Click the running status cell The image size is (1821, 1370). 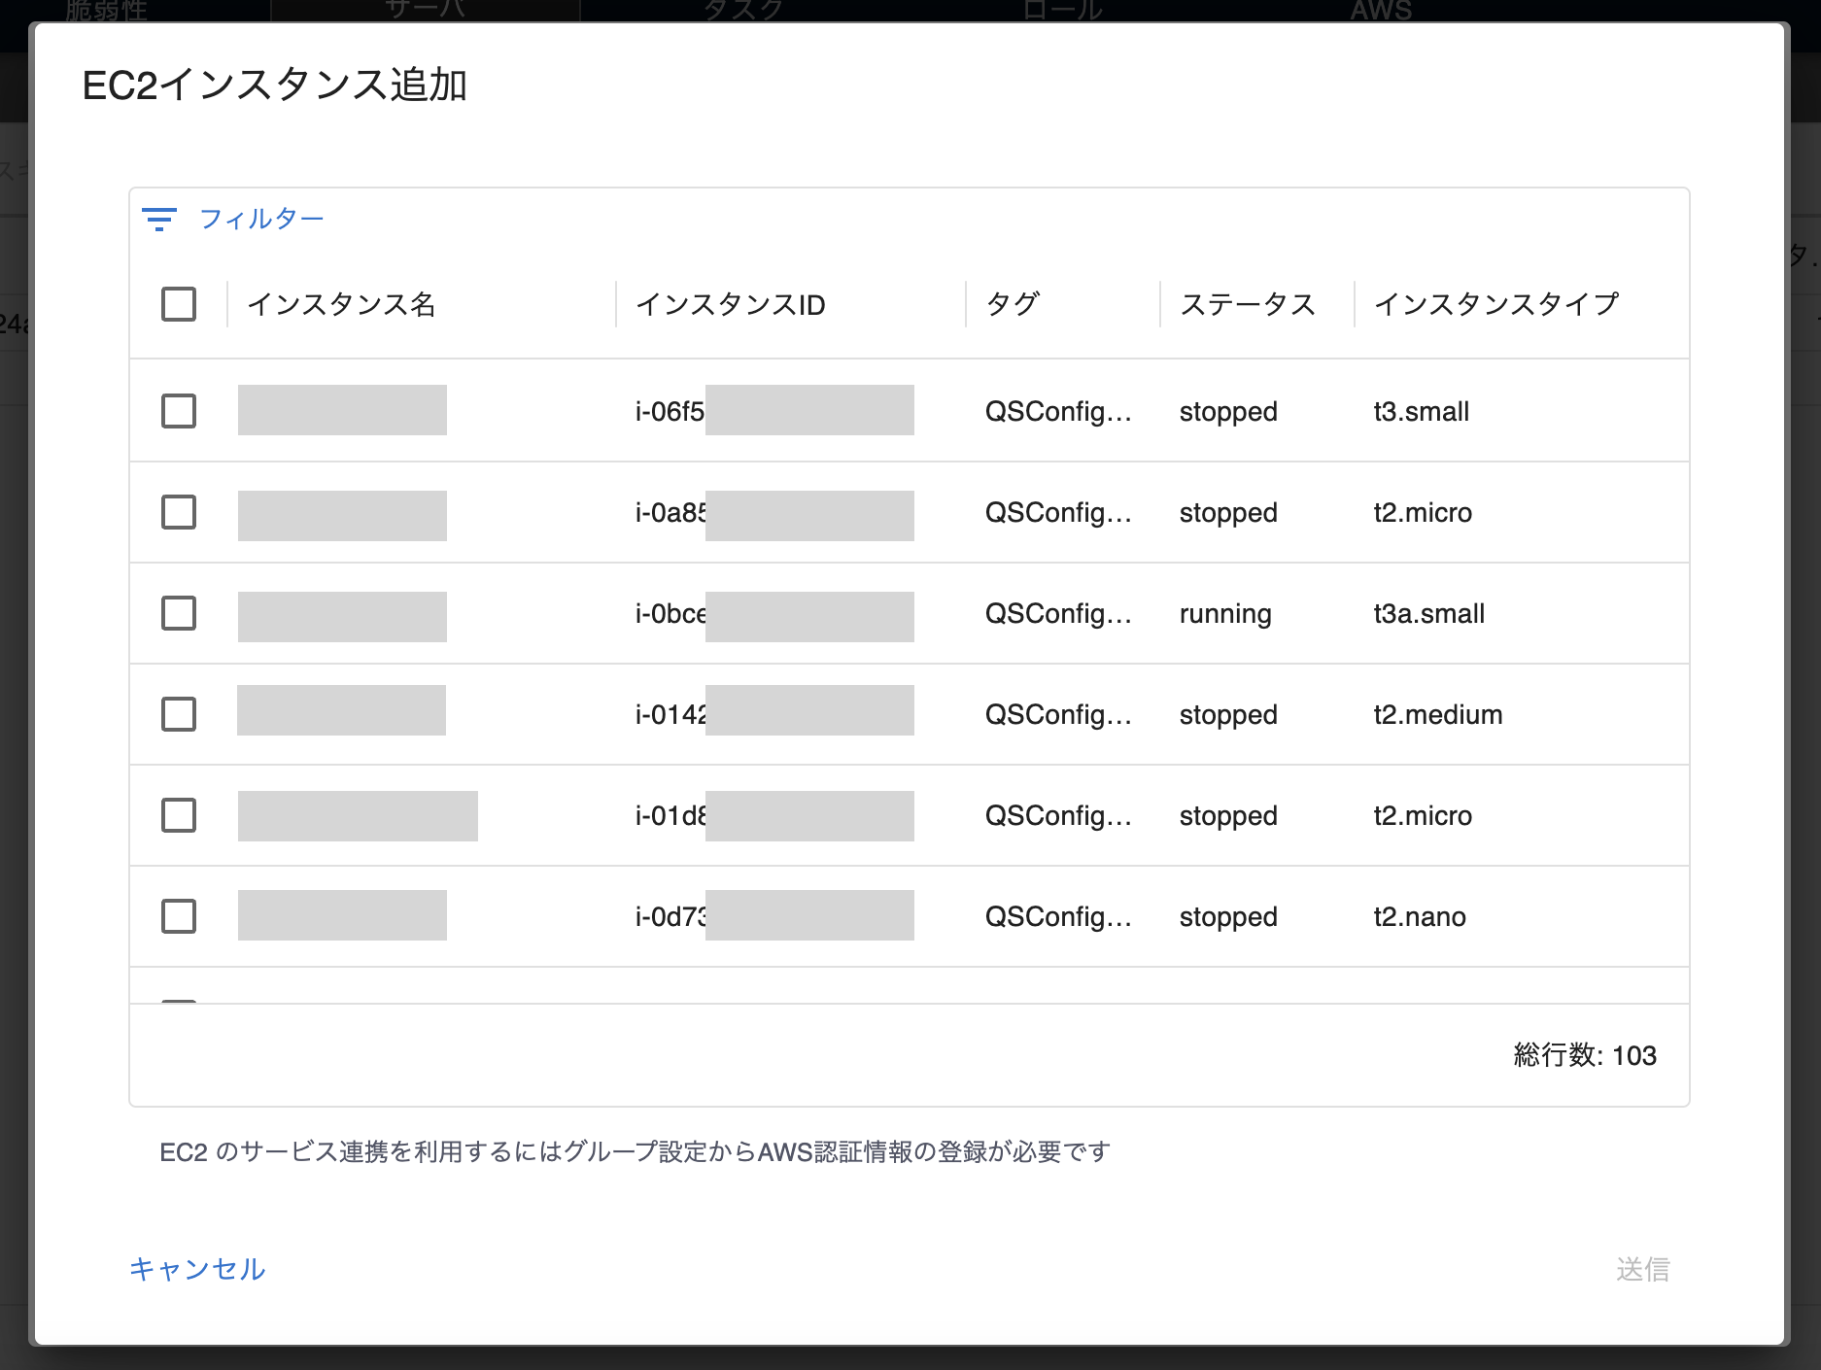point(1225,614)
